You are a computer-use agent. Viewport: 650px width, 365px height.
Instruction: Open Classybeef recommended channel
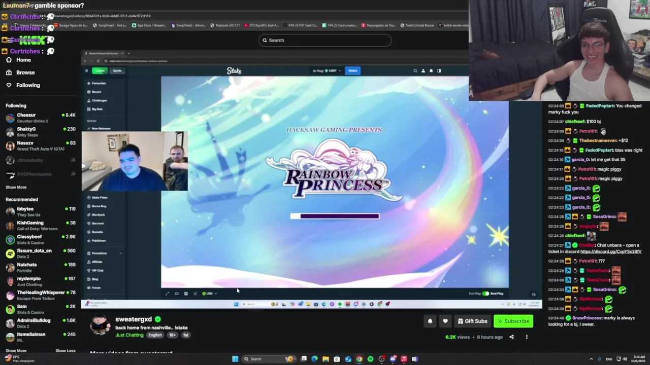pyautogui.click(x=40, y=239)
